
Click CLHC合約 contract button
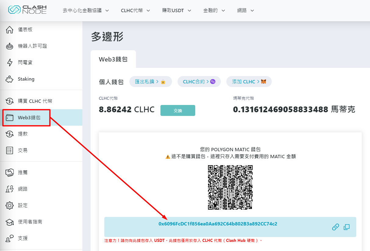pos(199,82)
